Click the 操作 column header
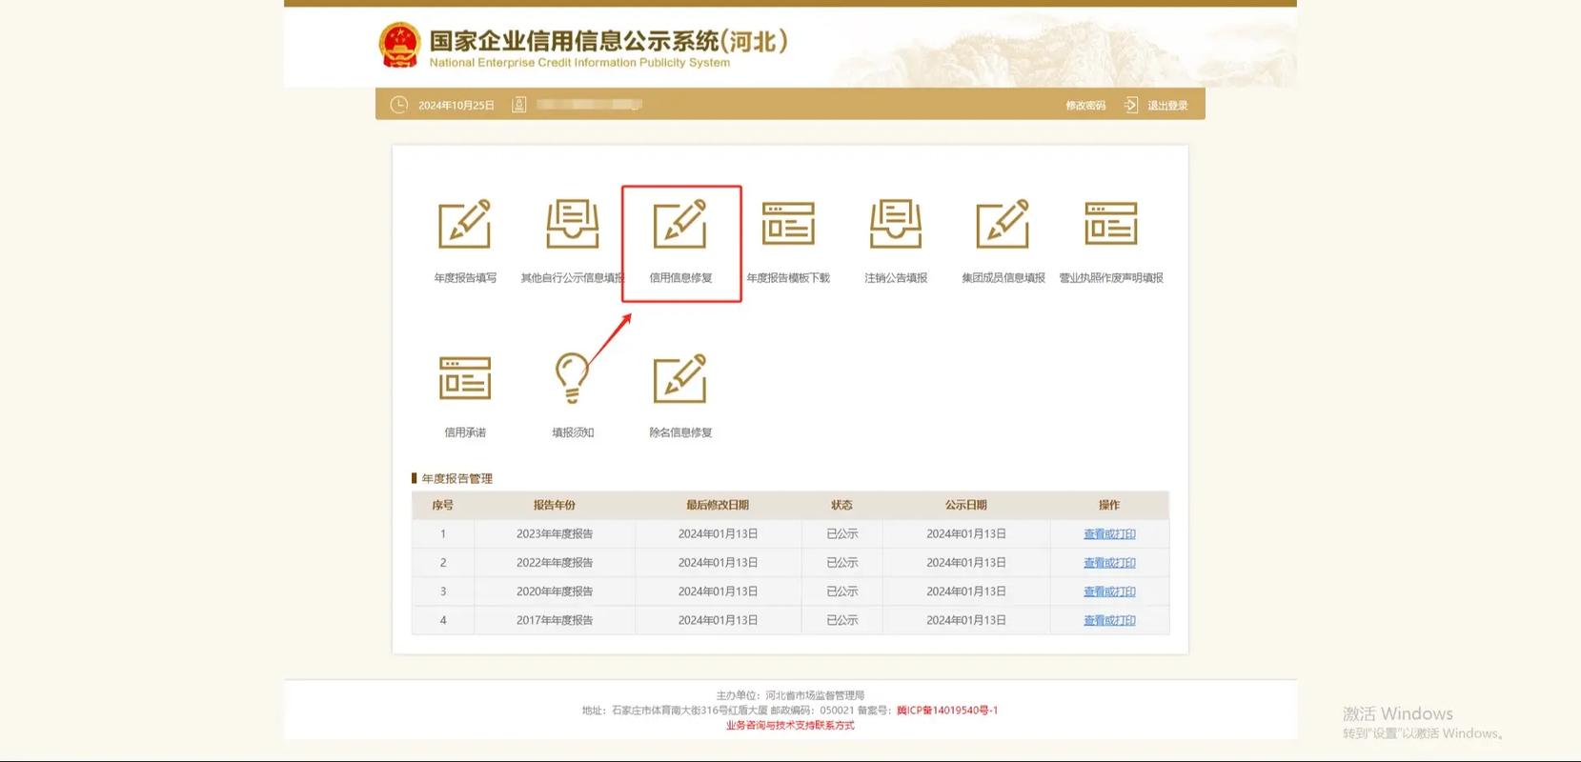The height and width of the screenshot is (762, 1581). (1109, 505)
